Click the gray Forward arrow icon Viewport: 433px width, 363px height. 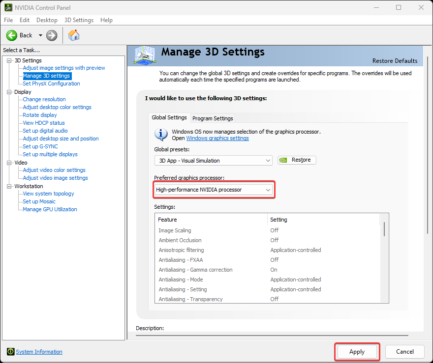[52, 35]
